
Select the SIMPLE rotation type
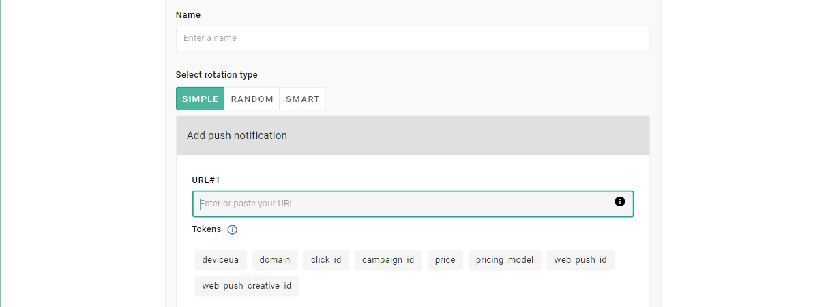(200, 99)
